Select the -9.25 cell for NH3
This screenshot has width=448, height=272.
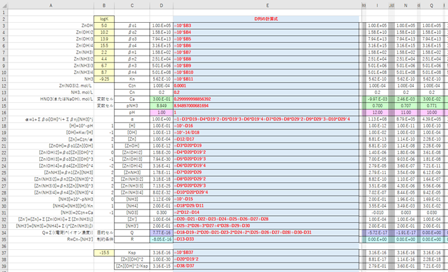click(104, 79)
